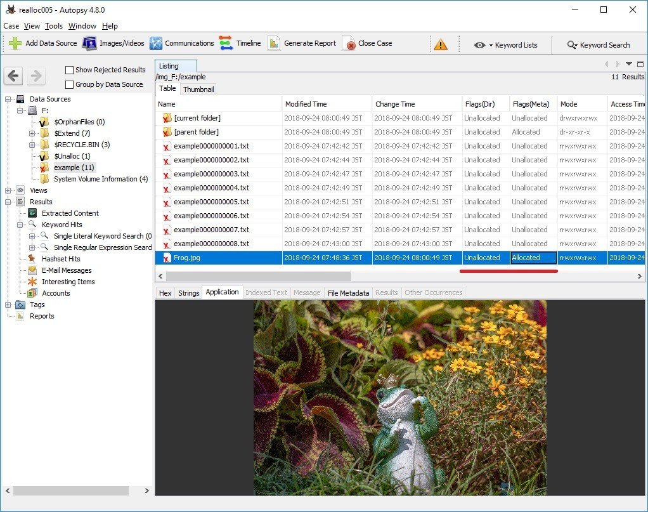Click the Generate Report icon
This screenshot has width=648, height=512.
click(273, 43)
